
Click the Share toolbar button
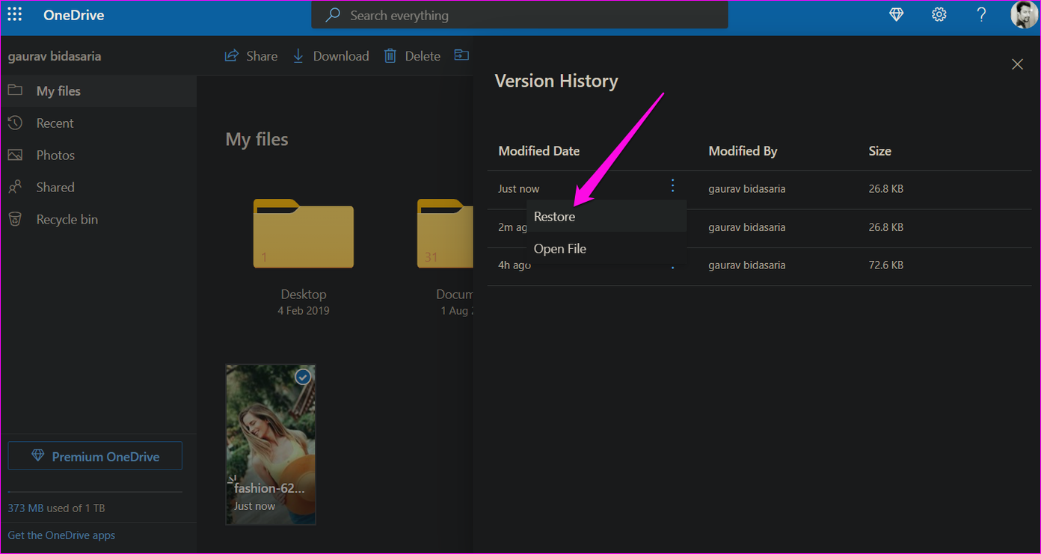coord(251,56)
